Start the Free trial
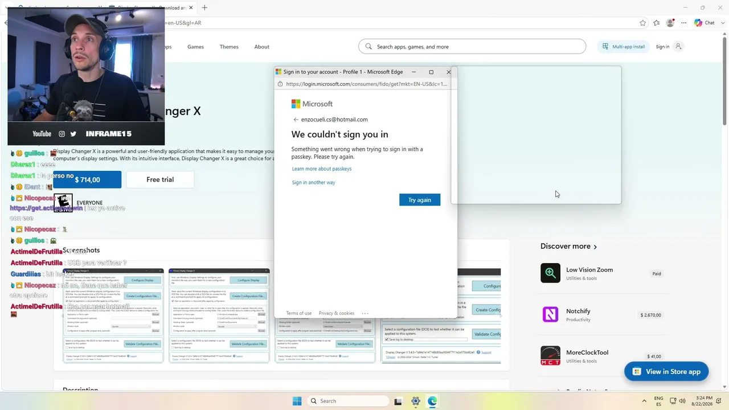The height and width of the screenshot is (410, 729). [x=160, y=179]
